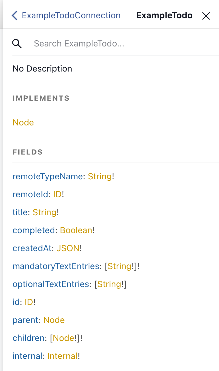Click the back chevron arrow
The height and width of the screenshot is (371, 219).
[14, 15]
